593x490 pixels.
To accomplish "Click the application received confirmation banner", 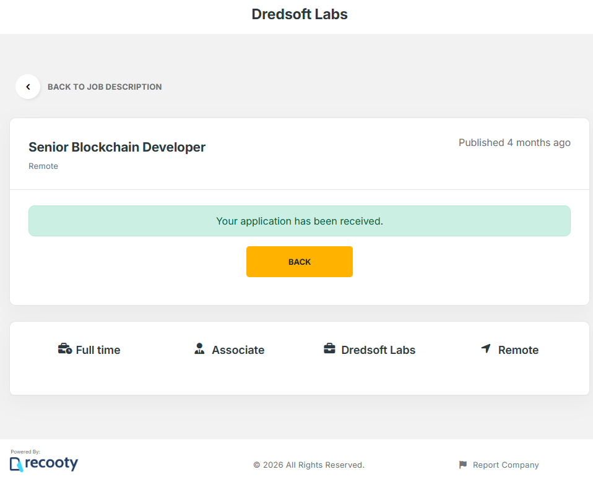I will pyautogui.click(x=300, y=221).
